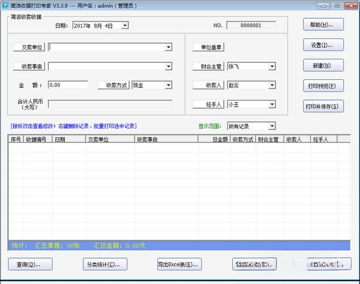The image size is (360, 284).
Task: Open the 现金 payment method dropdown
Action: [168, 85]
